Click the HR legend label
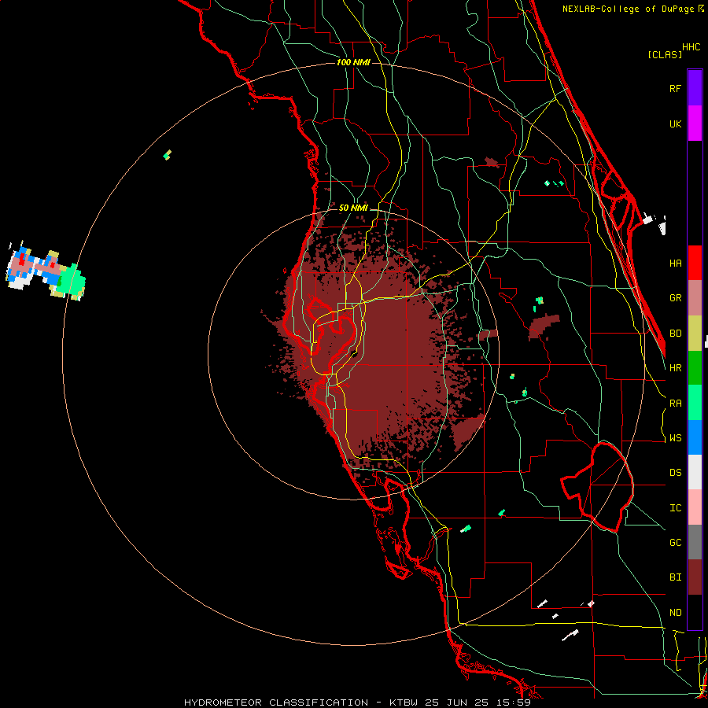The width and height of the screenshot is (708, 708). click(675, 368)
